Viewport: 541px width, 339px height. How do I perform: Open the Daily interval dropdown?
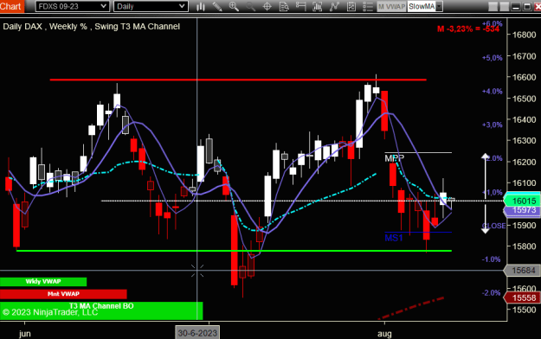tap(151, 6)
